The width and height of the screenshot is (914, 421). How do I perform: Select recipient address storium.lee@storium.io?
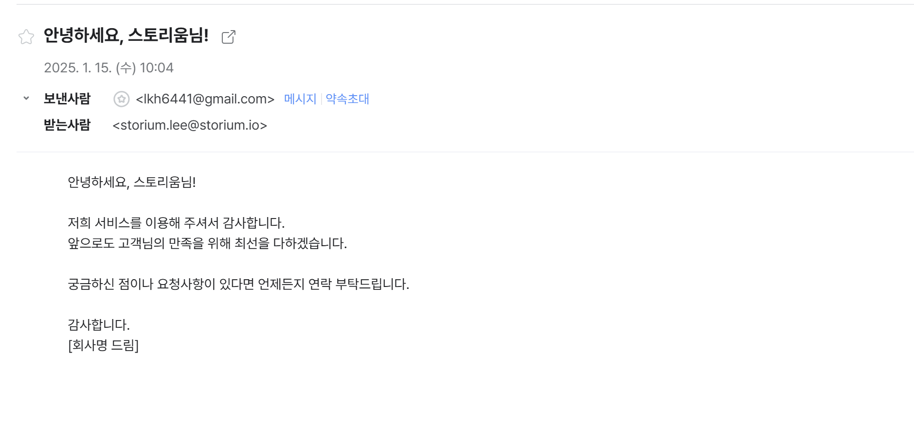pos(190,125)
